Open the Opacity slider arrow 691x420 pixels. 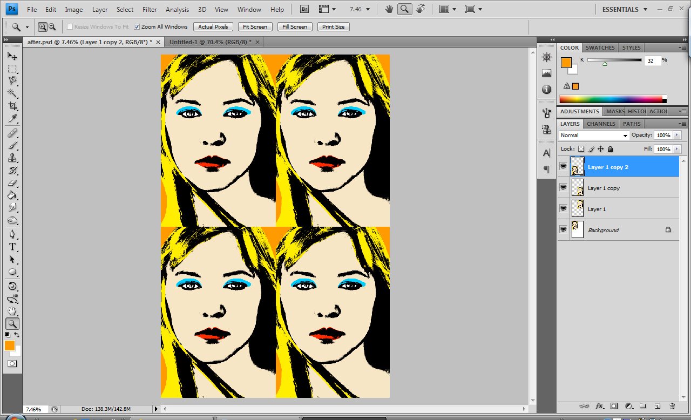tap(677, 135)
